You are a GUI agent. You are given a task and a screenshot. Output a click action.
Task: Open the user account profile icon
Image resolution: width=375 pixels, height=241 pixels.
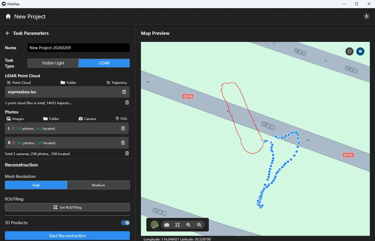click(366, 16)
